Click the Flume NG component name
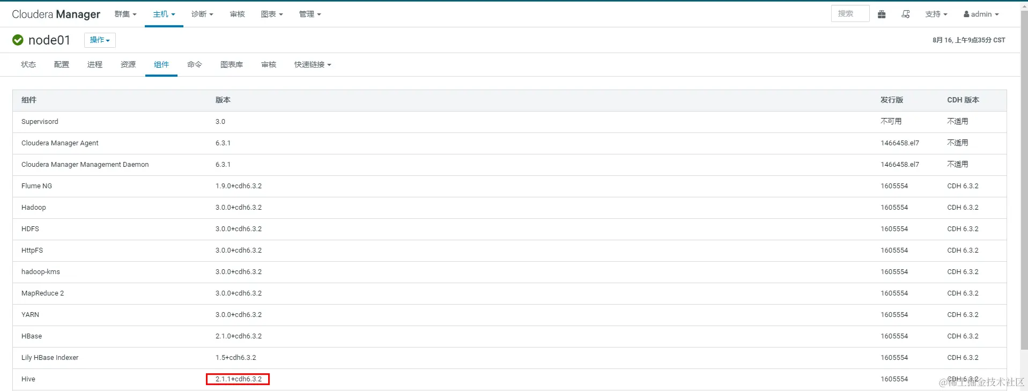 (36, 186)
